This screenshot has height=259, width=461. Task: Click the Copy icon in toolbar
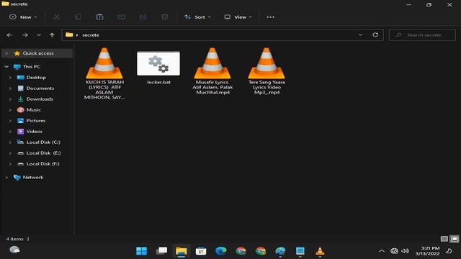coord(79,17)
